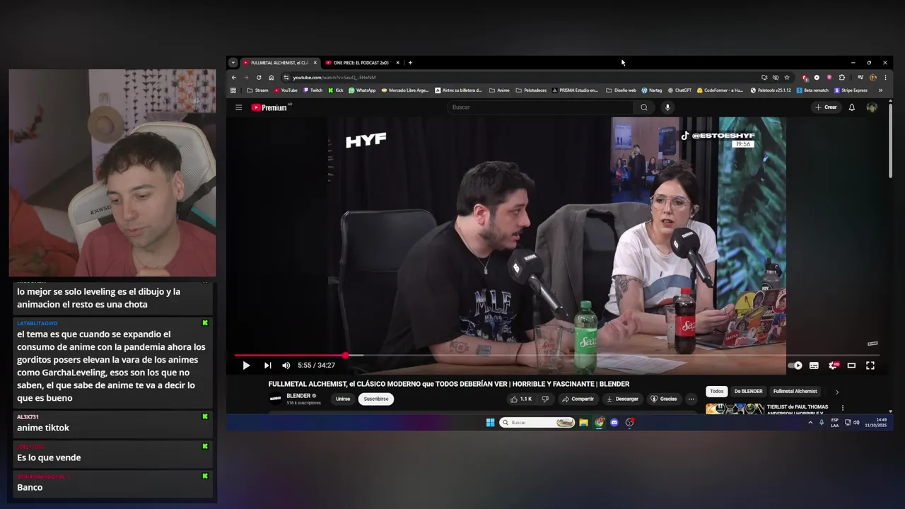The image size is (905, 509).
Task: Click the Descargar download button
Action: click(x=622, y=399)
